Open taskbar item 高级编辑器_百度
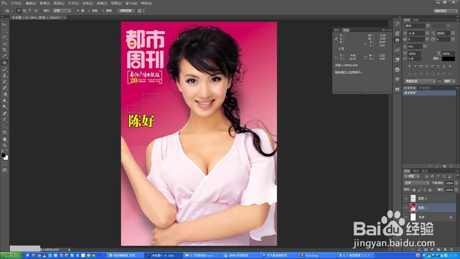 (125, 255)
